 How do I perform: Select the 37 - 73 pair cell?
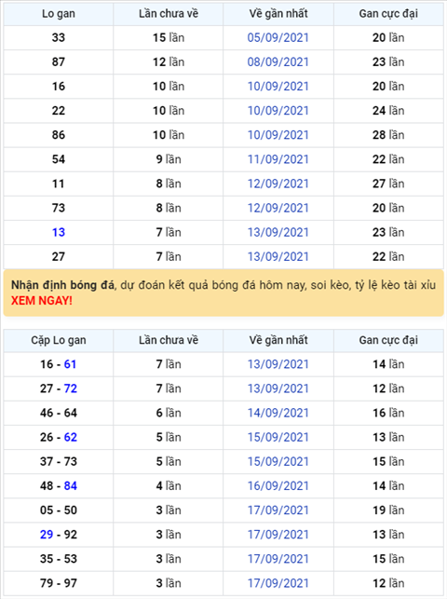59,461
